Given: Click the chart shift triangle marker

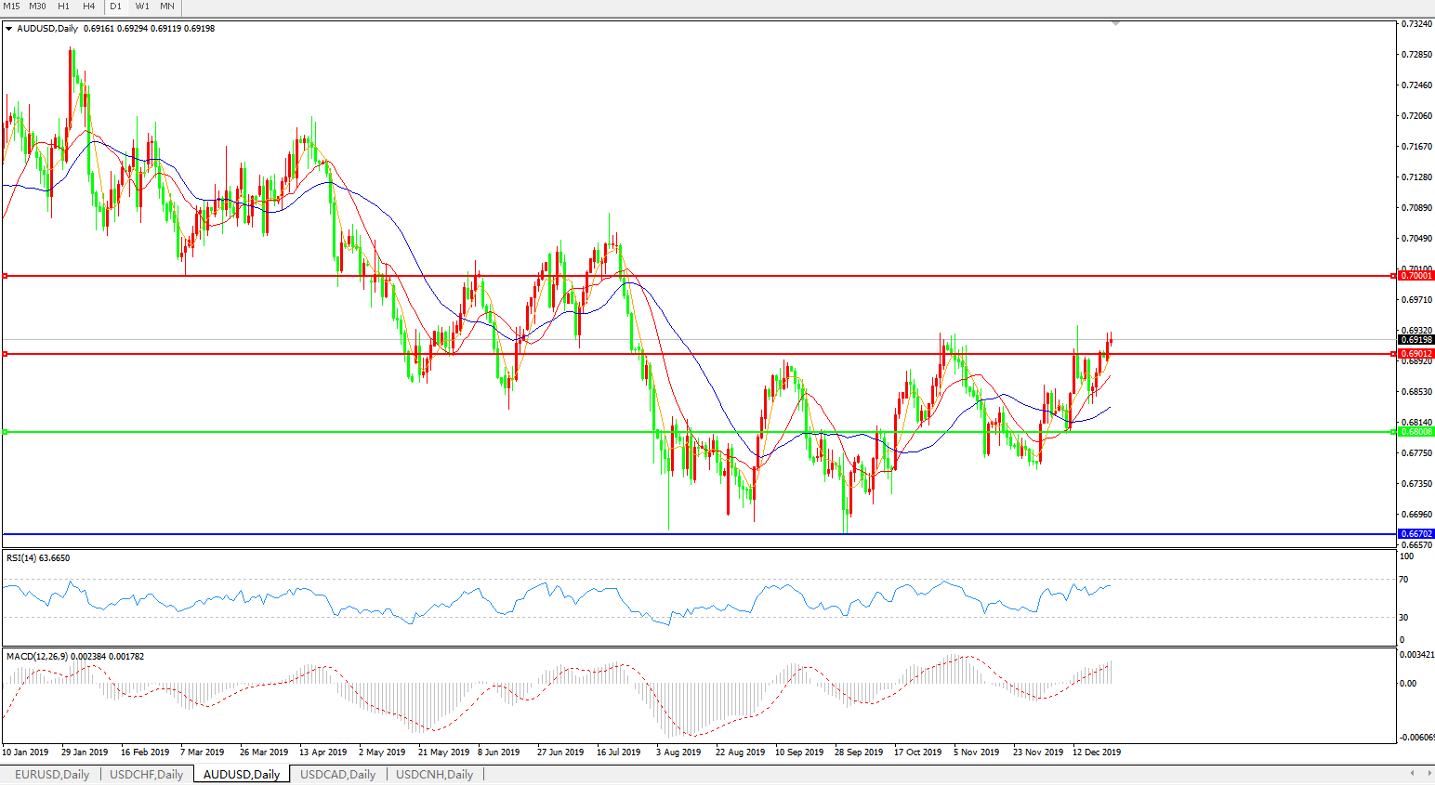Looking at the screenshot, I should 1115,23.
